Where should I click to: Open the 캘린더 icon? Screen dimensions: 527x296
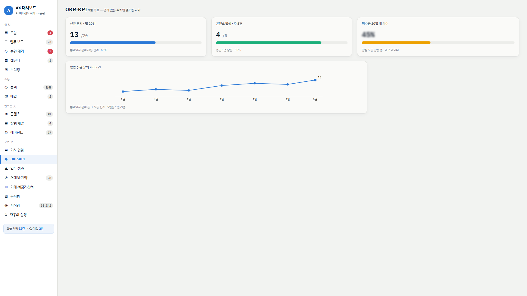(x=6, y=61)
